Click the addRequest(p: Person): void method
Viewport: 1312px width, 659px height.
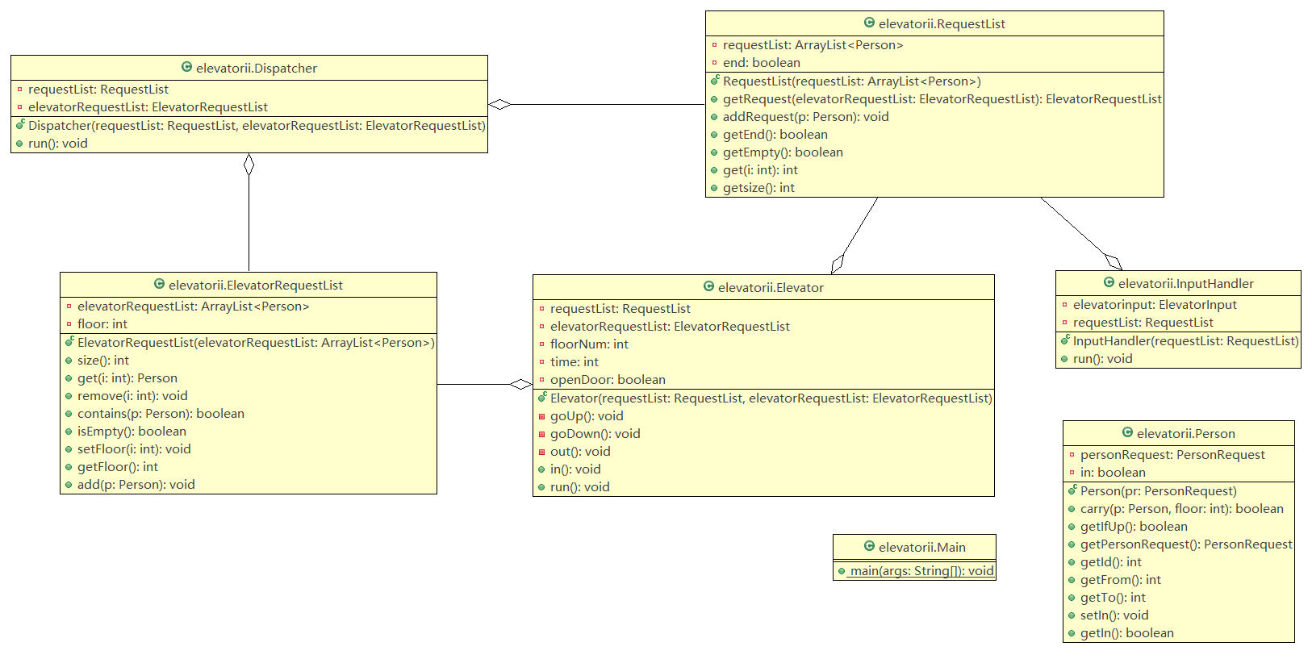806,117
